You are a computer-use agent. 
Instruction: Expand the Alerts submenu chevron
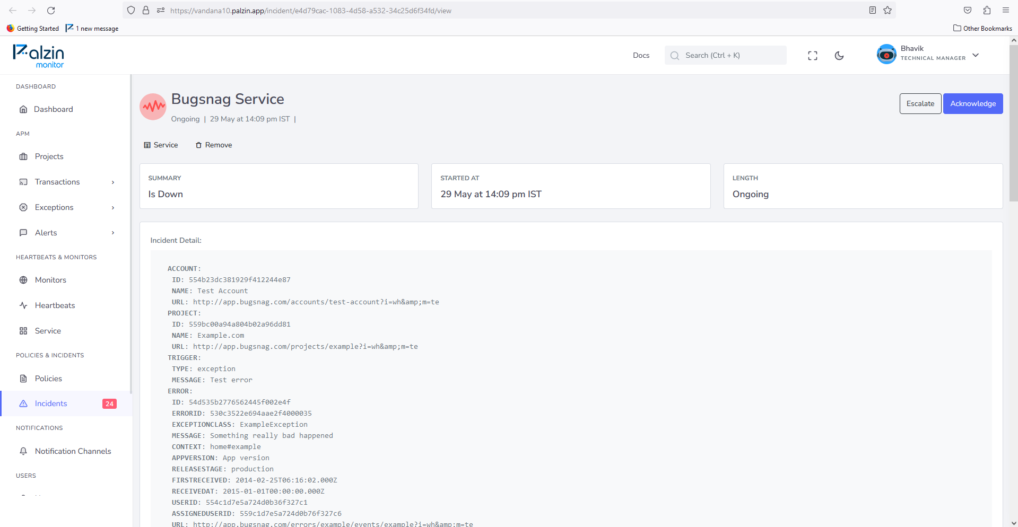tap(113, 233)
